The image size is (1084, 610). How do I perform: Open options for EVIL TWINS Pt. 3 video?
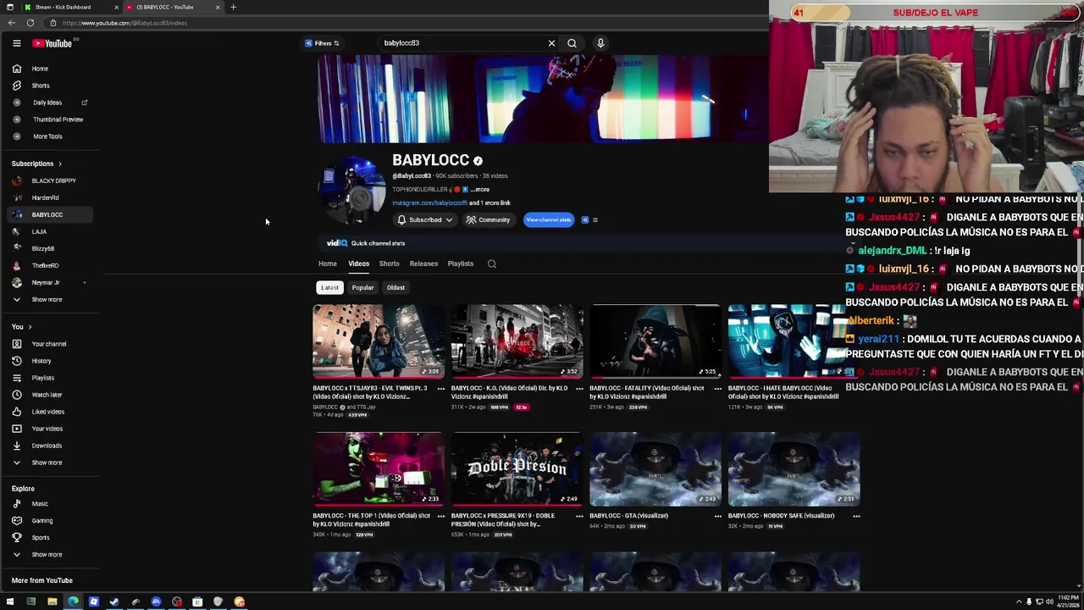(440, 389)
